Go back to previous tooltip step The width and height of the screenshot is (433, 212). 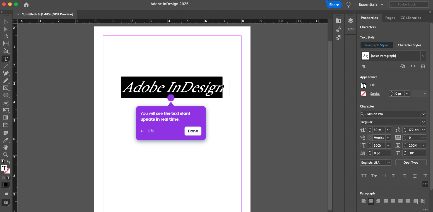tap(142, 131)
